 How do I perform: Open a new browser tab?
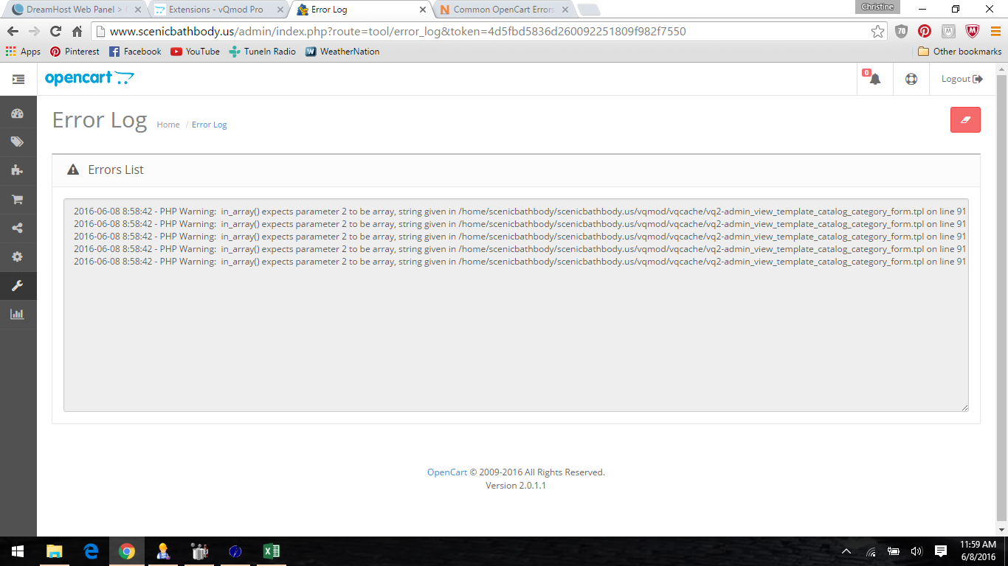pyautogui.click(x=589, y=10)
